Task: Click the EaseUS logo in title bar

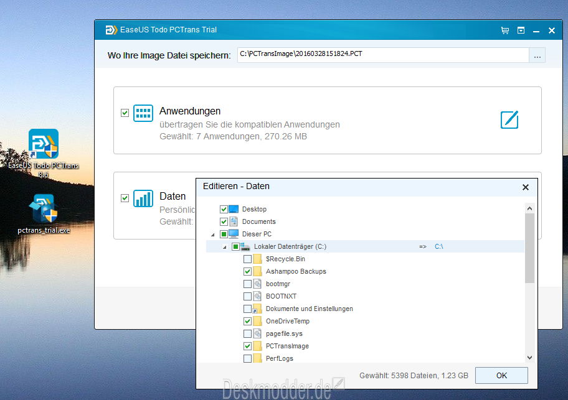Action: click(111, 30)
